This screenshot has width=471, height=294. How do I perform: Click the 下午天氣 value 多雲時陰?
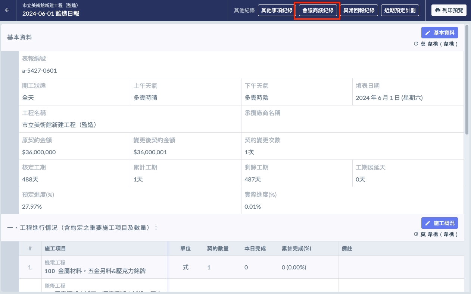point(256,98)
